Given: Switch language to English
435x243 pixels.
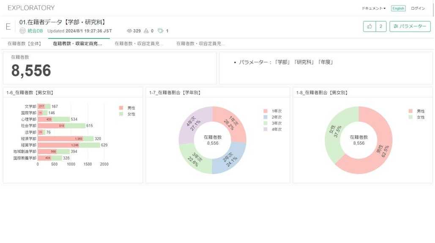Looking at the screenshot, I should pyautogui.click(x=398, y=8).
